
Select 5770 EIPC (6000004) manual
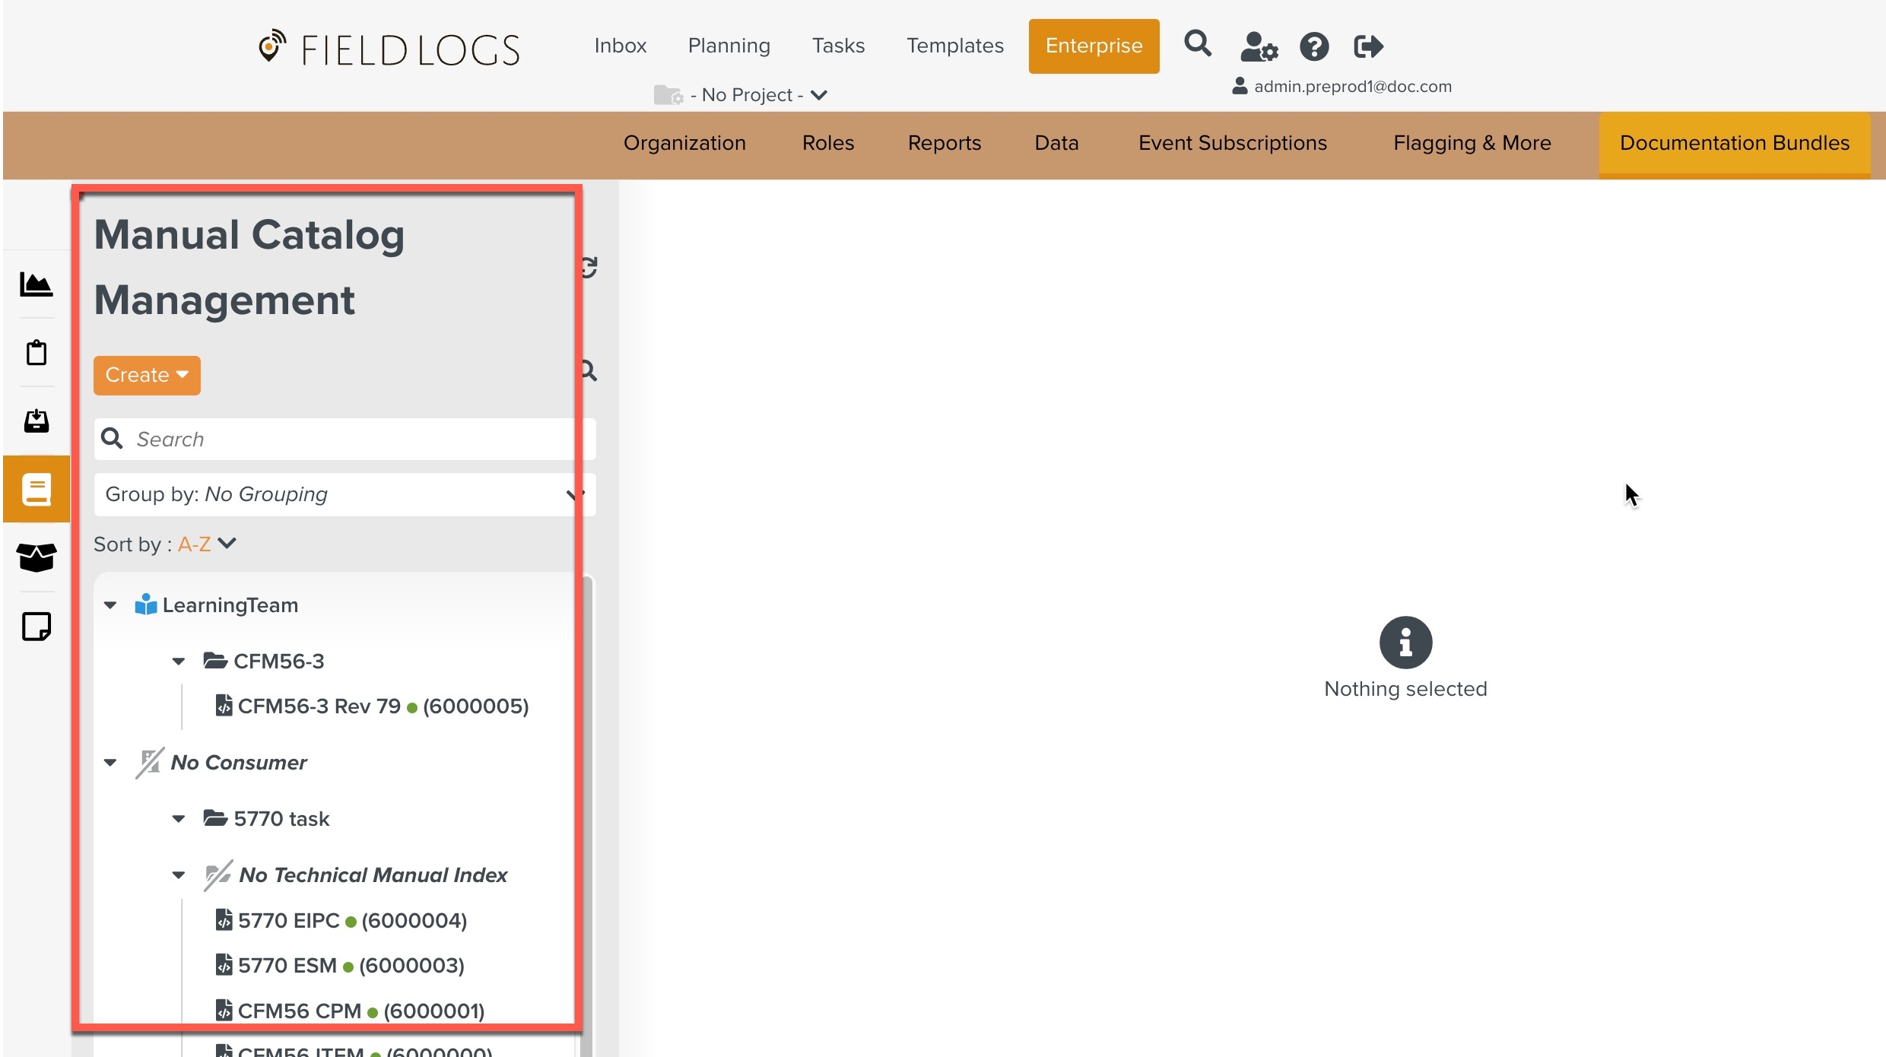pyautogui.click(x=352, y=920)
